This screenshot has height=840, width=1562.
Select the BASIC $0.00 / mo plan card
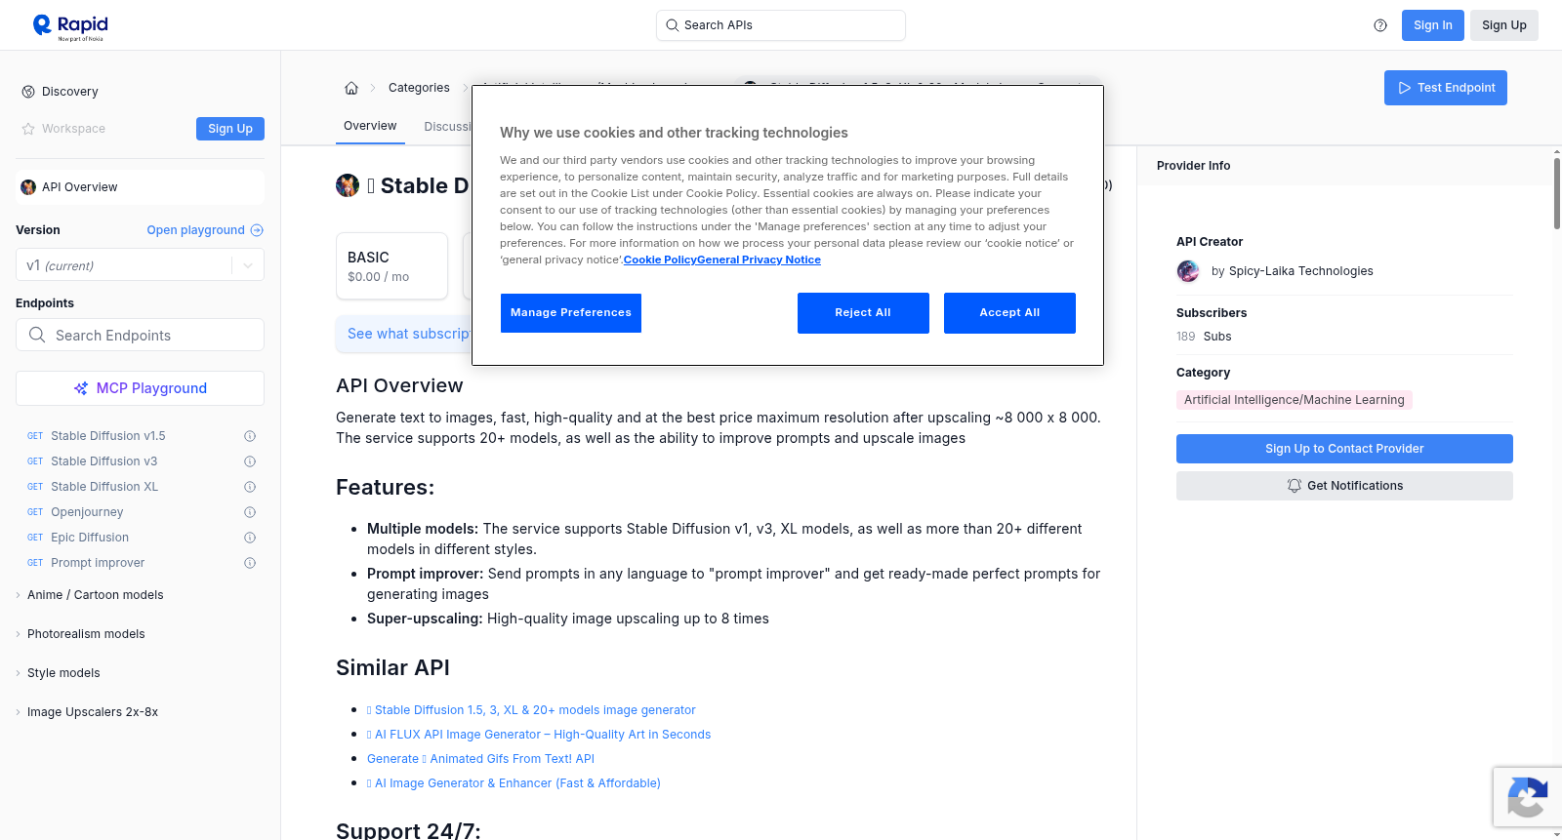pos(391,265)
